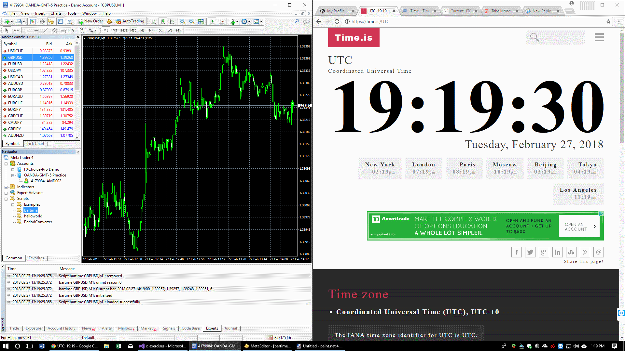Open a new chart from the toolbar
This screenshot has width=625, height=351.
tap(7, 21)
